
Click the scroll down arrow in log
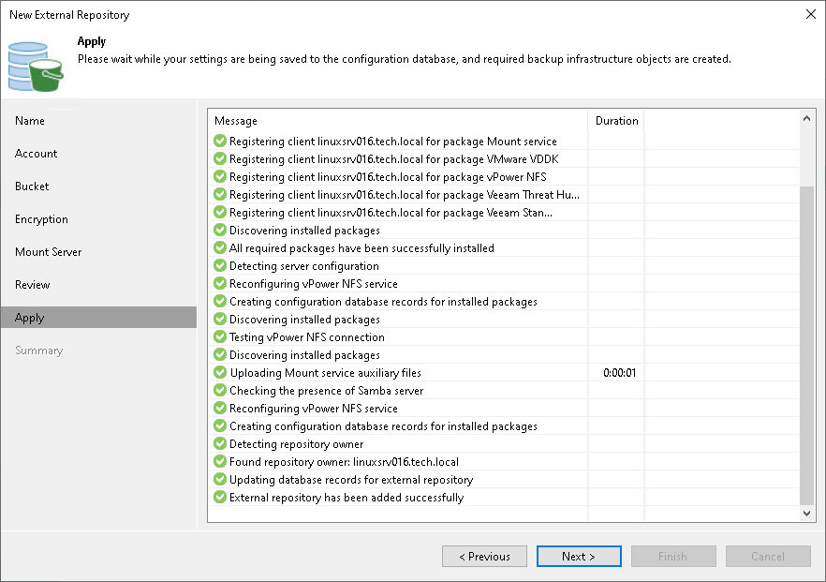coord(806,513)
